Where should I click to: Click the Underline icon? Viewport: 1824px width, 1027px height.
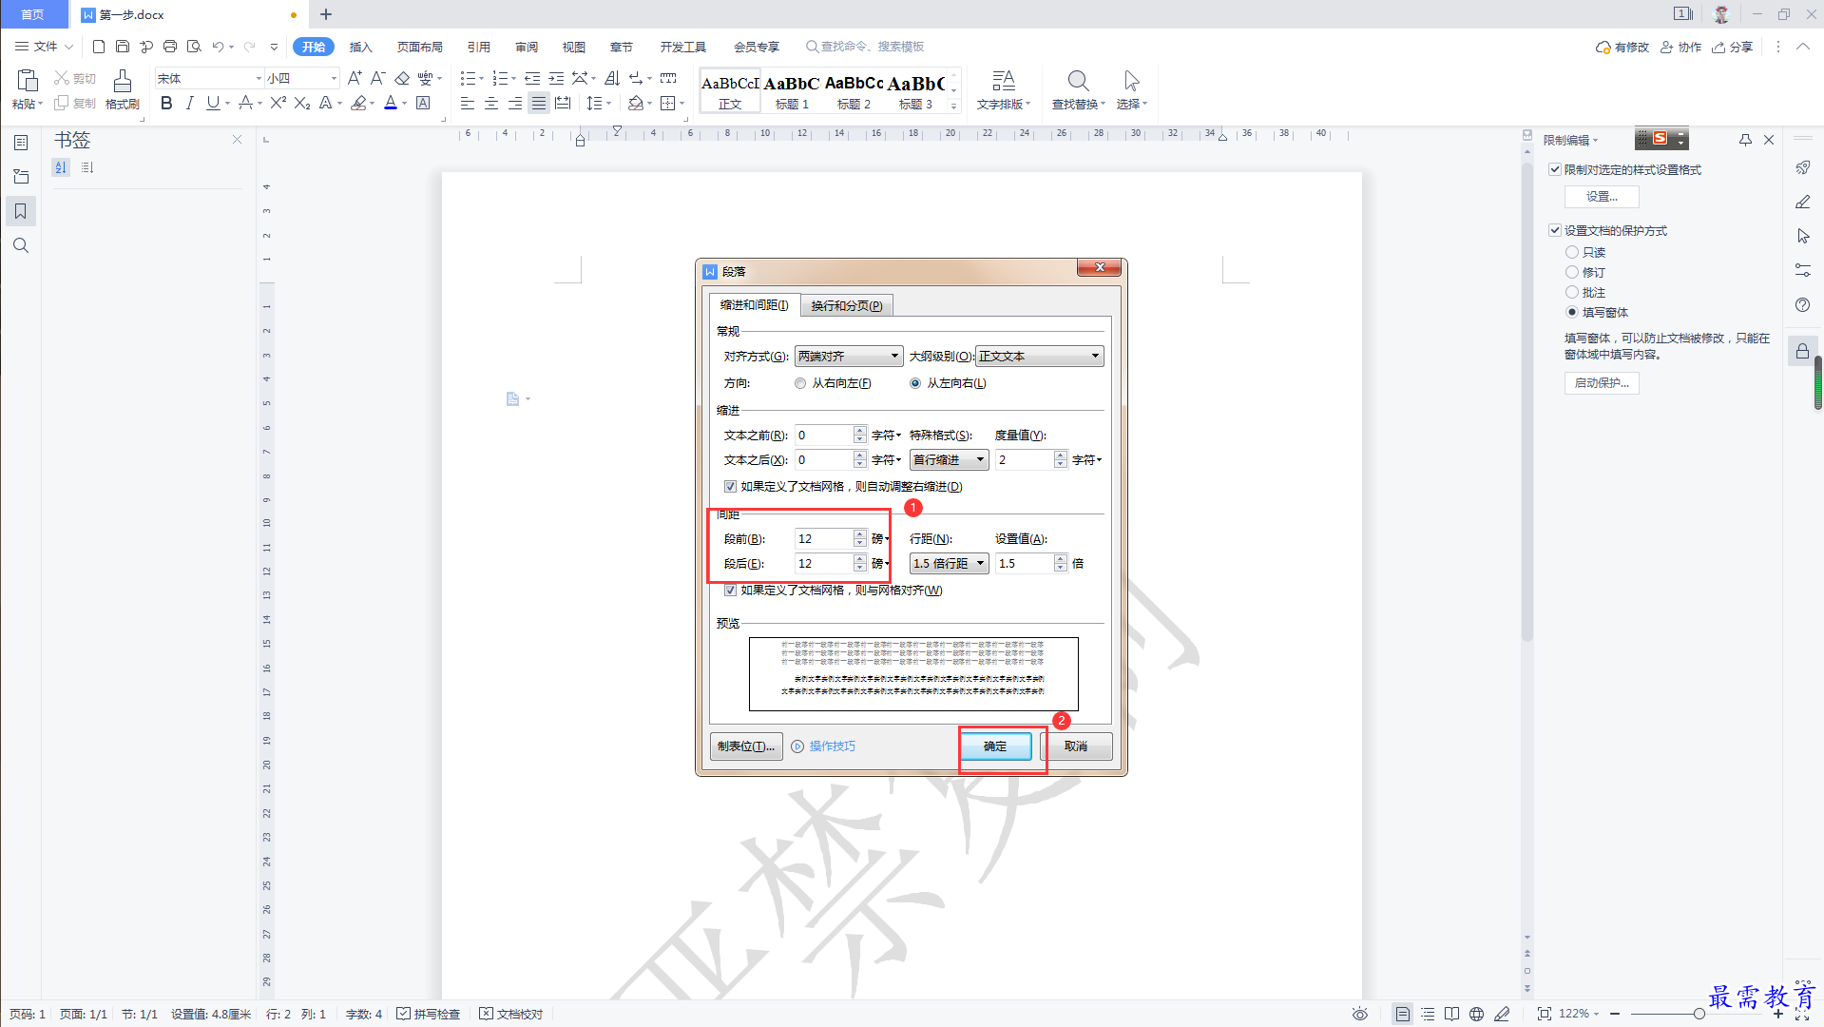coord(213,103)
